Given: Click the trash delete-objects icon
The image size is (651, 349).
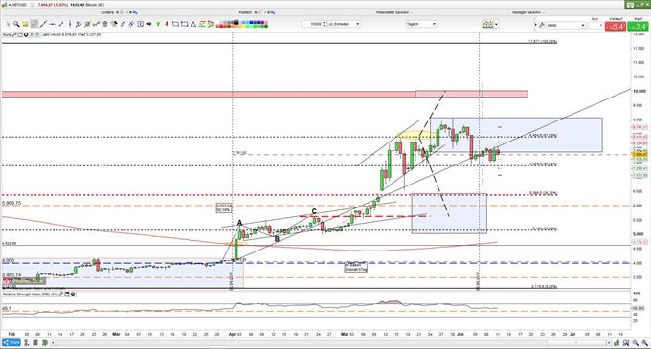Looking at the screenshot, I should coord(105,24).
